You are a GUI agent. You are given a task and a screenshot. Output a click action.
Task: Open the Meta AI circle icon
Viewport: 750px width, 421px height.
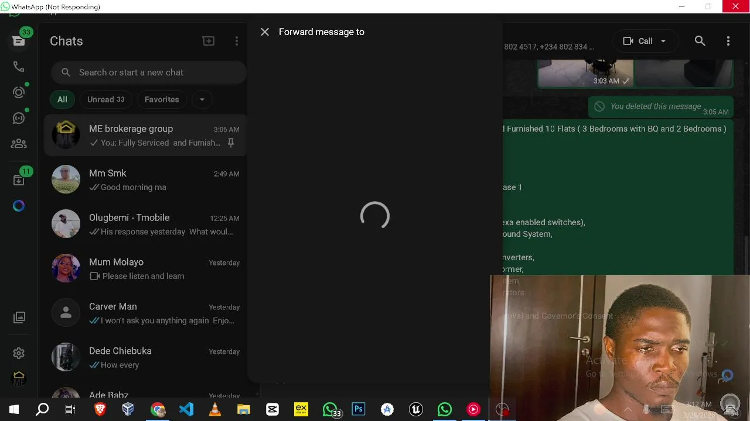(x=19, y=206)
